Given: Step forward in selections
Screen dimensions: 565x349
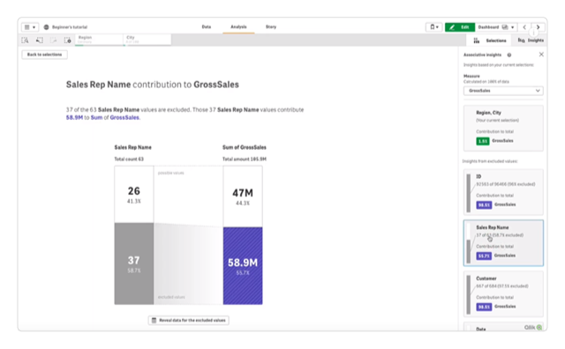Looking at the screenshot, I should tap(53, 41).
